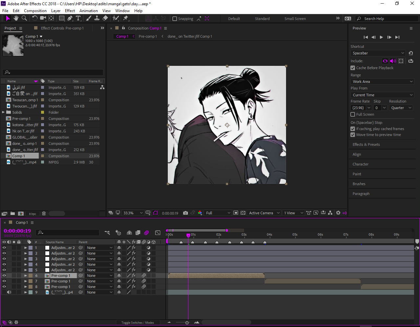Open the Composition menu
This screenshot has width=420, height=327.
pos(35,11)
